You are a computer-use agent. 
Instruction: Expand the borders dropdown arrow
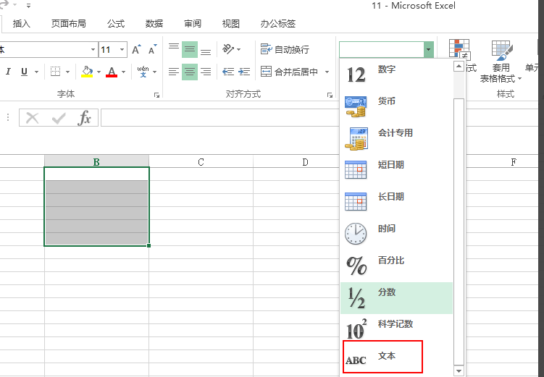pyautogui.click(x=67, y=72)
